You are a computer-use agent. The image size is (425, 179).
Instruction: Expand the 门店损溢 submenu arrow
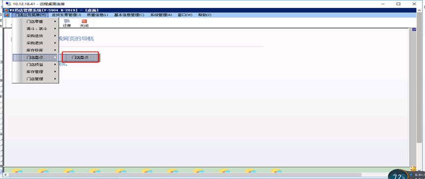(55, 65)
